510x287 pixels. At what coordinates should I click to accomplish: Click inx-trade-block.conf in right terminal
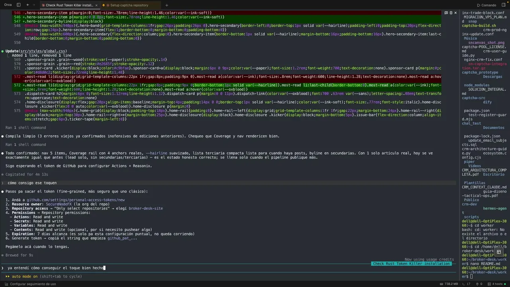483,13
